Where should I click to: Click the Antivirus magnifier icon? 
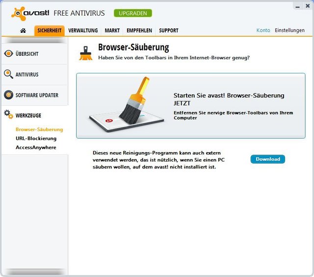click(8, 74)
